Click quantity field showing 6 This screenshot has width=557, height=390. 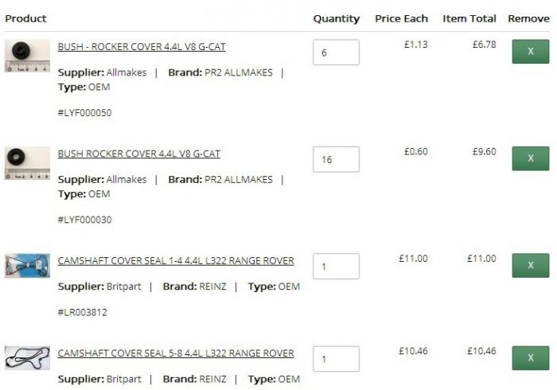pos(336,53)
